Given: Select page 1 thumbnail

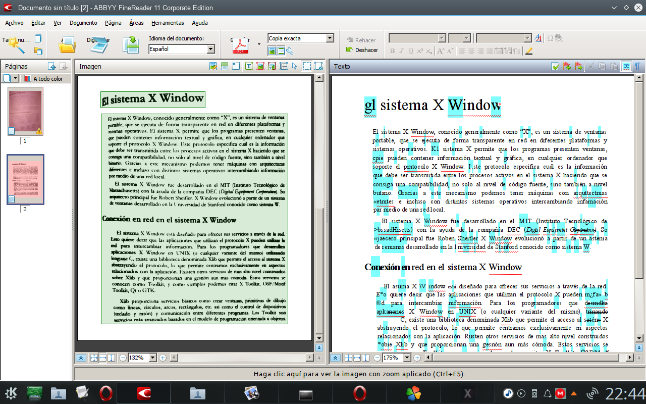Looking at the screenshot, I should [x=25, y=111].
